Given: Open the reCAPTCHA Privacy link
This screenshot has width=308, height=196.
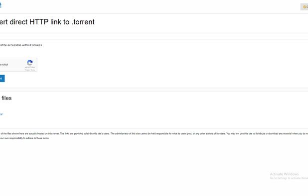Looking at the screenshot, I should coord(27,70).
